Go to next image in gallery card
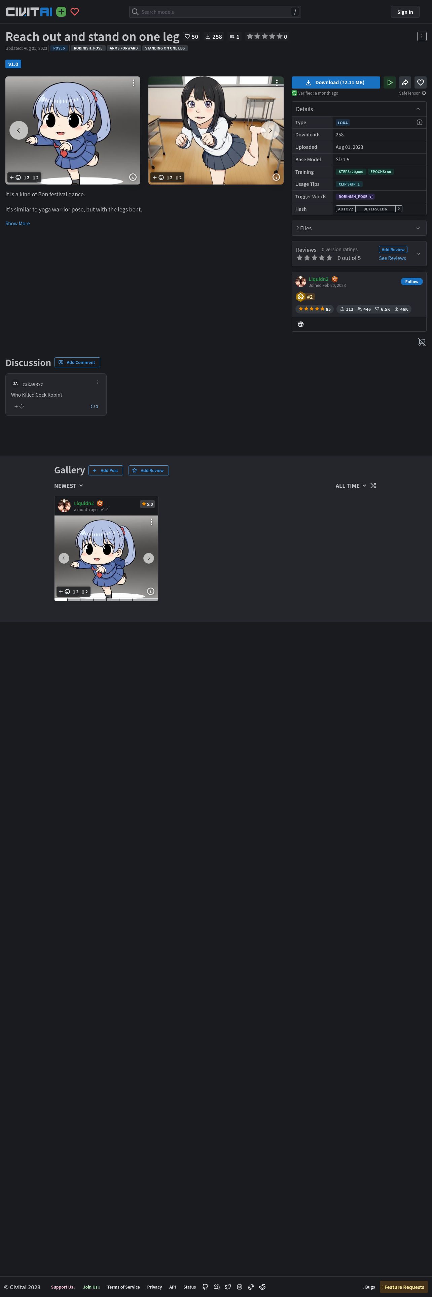The width and height of the screenshot is (432, 1297). click(148, 558)
